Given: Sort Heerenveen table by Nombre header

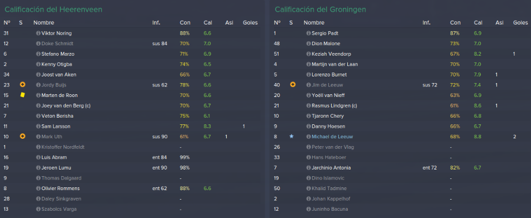Looking at the screenshot, I should pos(44,23).
